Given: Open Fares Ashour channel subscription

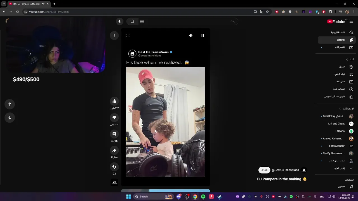Looking at the screenshot, I should pos(337,146).
